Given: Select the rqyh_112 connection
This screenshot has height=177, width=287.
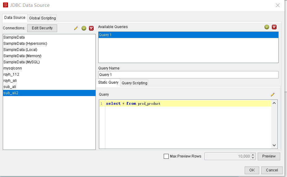Looking at the screenshot, I should pos(49,74).
